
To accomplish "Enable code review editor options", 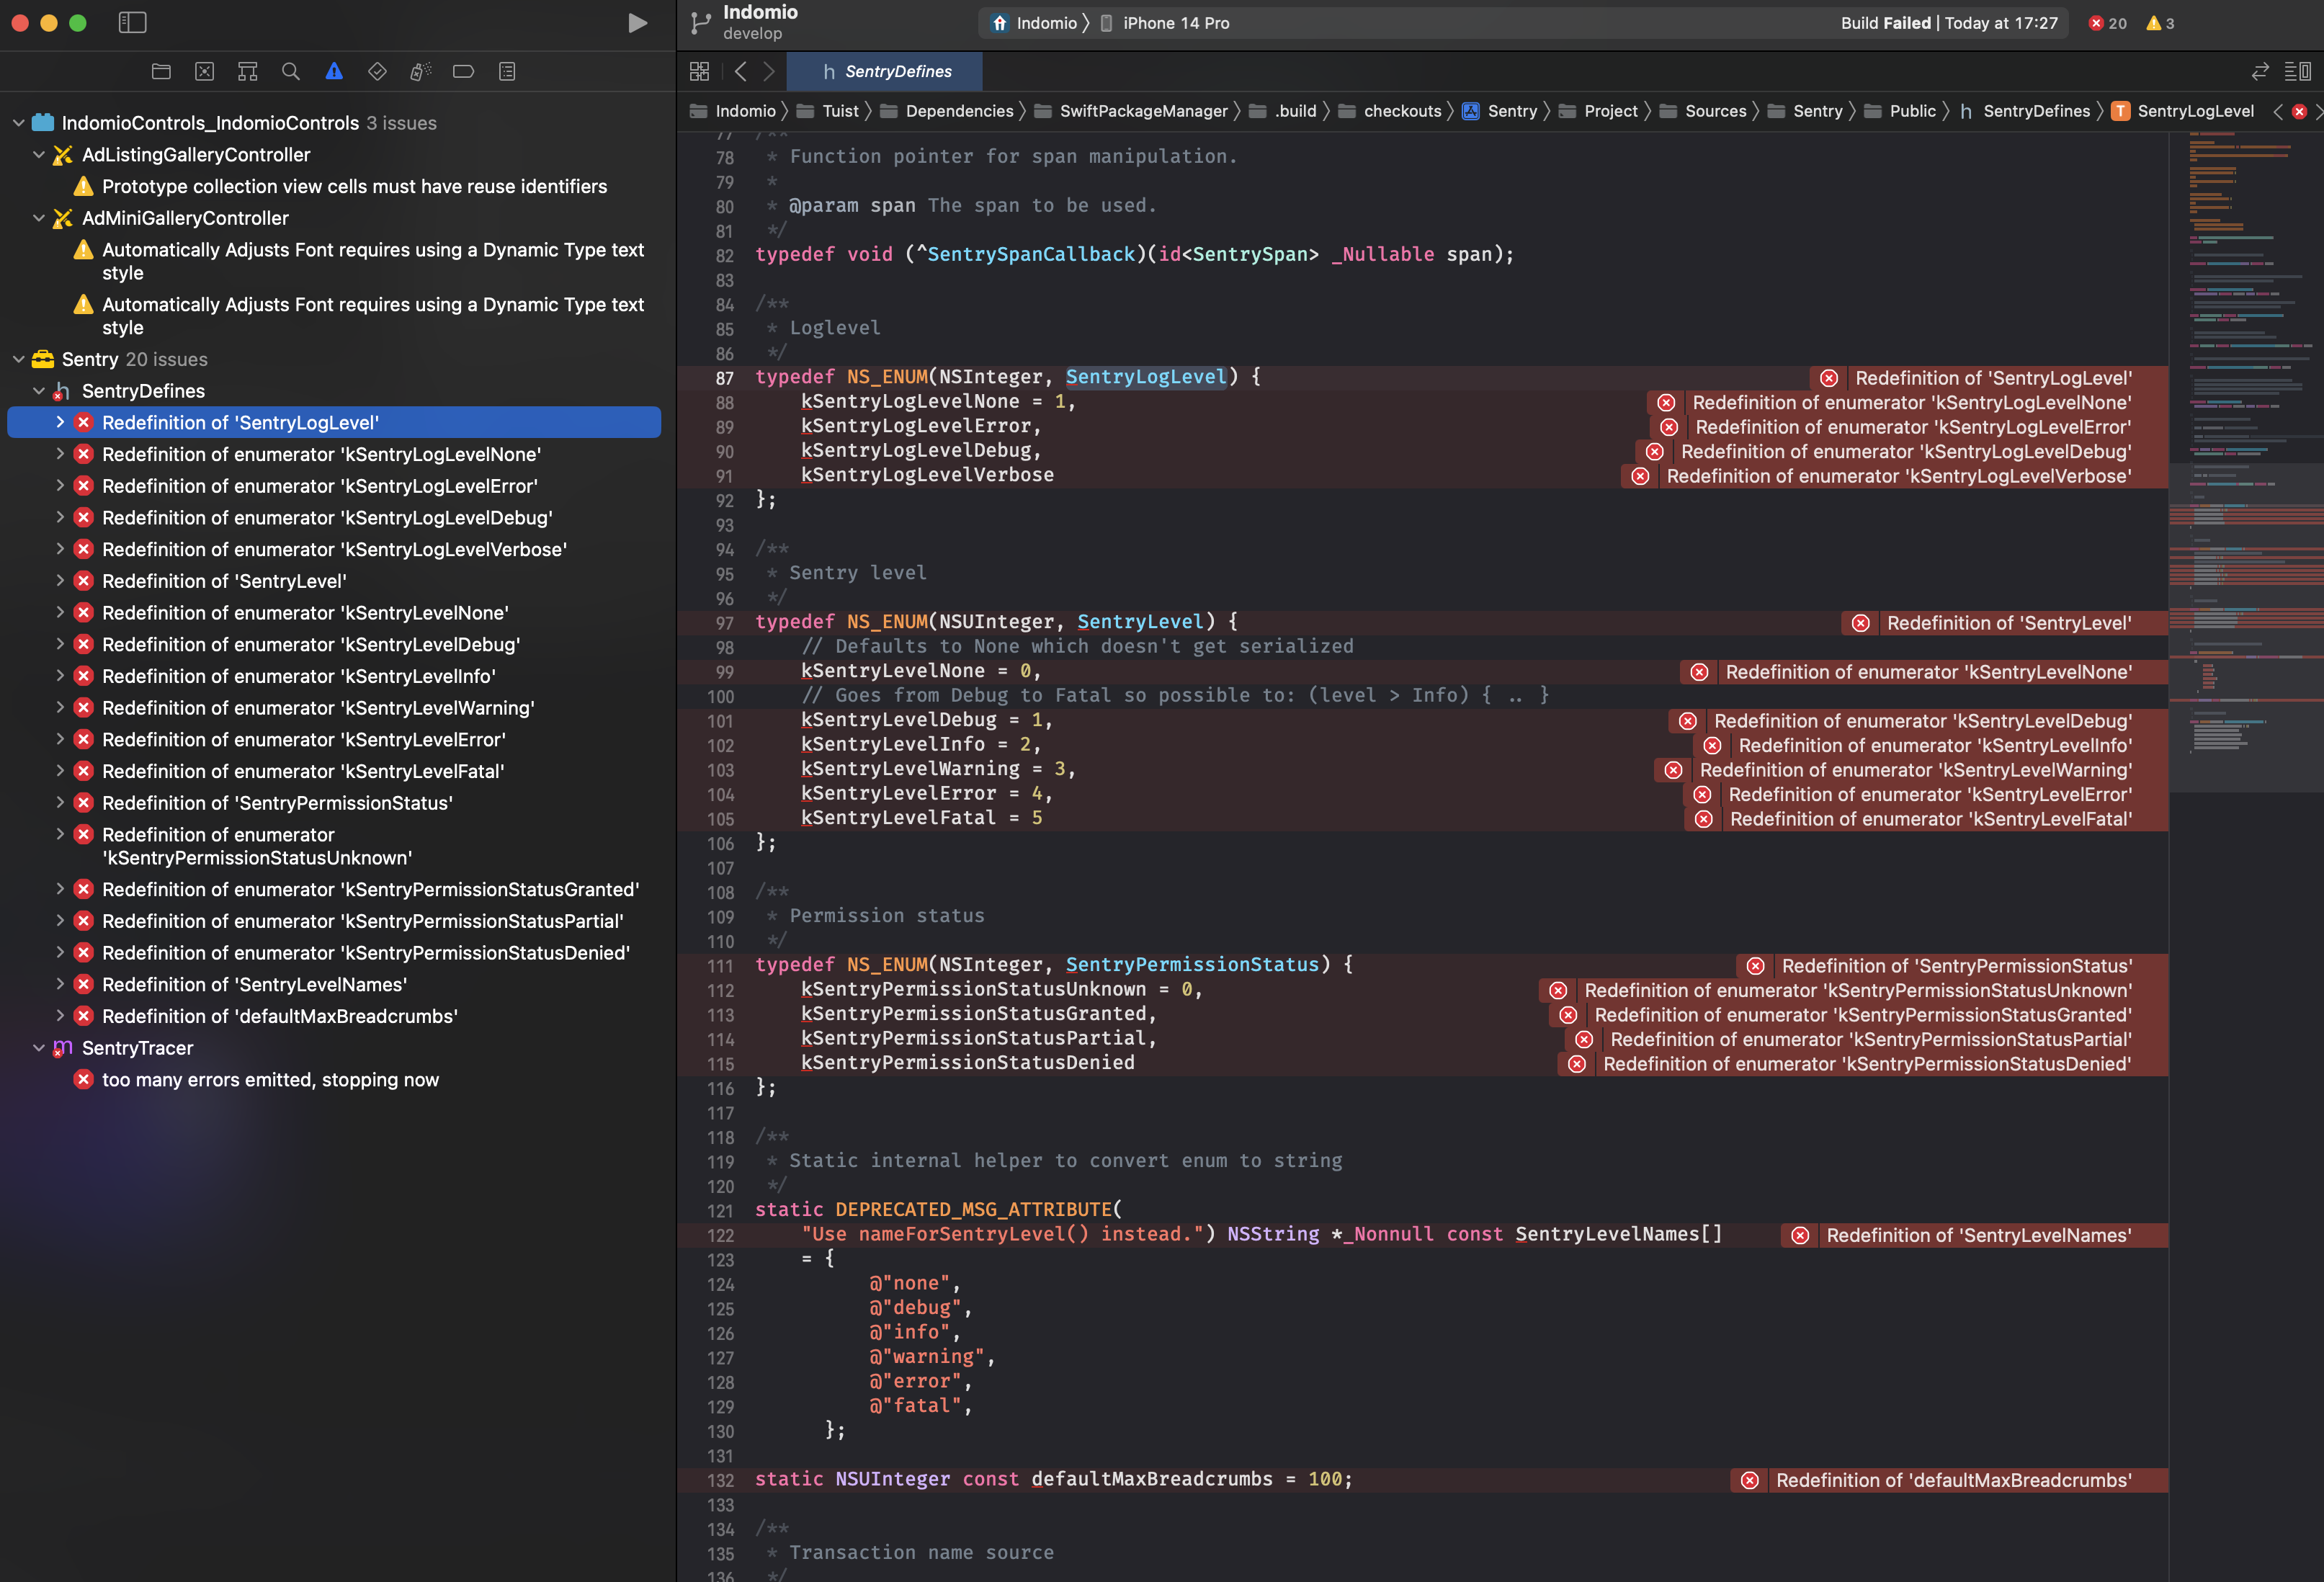I will click(2296, 71).
